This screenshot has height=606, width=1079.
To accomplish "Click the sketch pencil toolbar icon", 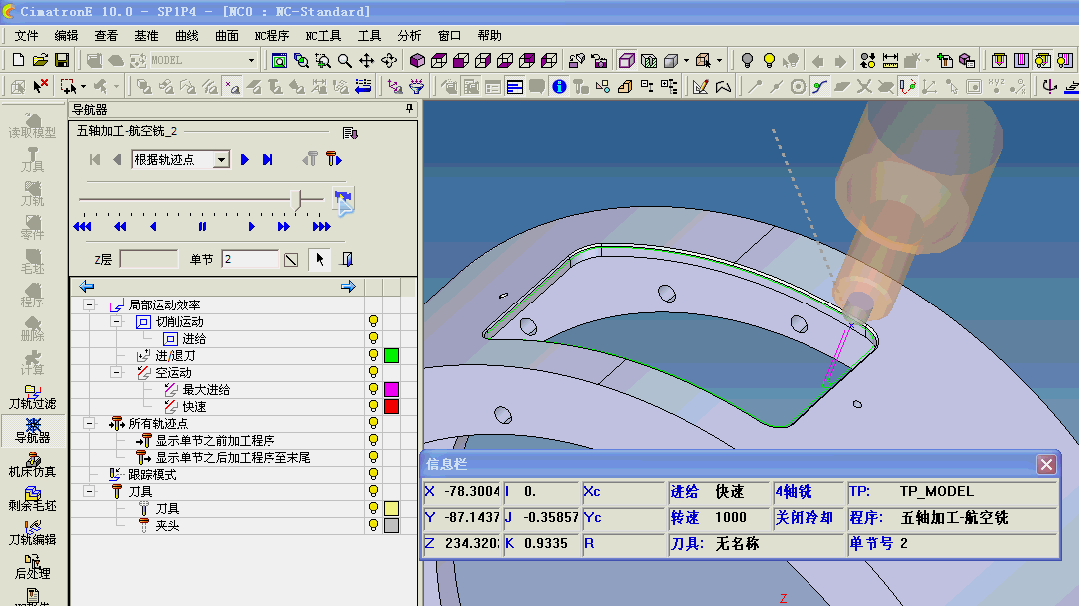I will coord(700,86).
